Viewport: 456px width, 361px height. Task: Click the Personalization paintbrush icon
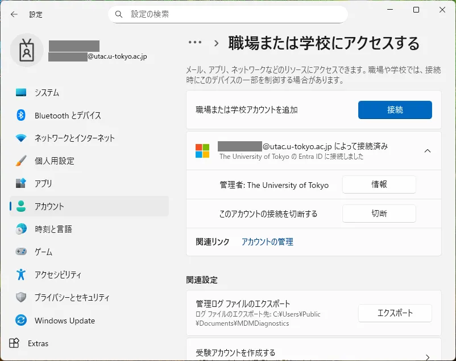(x=21, y=161)
